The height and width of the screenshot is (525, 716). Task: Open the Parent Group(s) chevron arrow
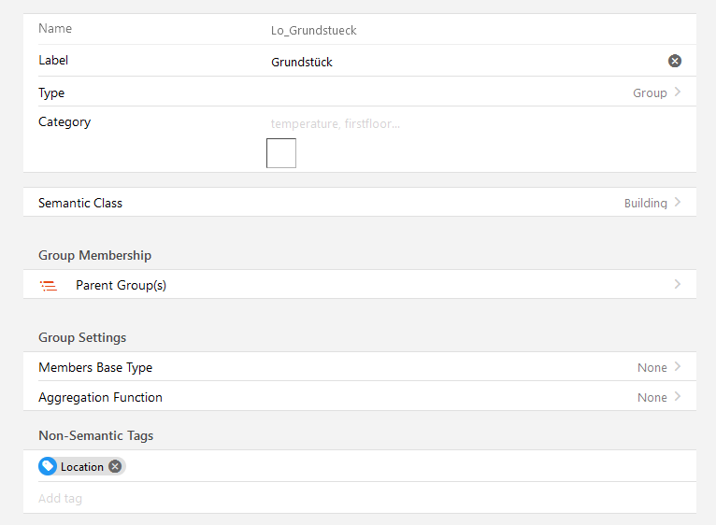[678, 285]
